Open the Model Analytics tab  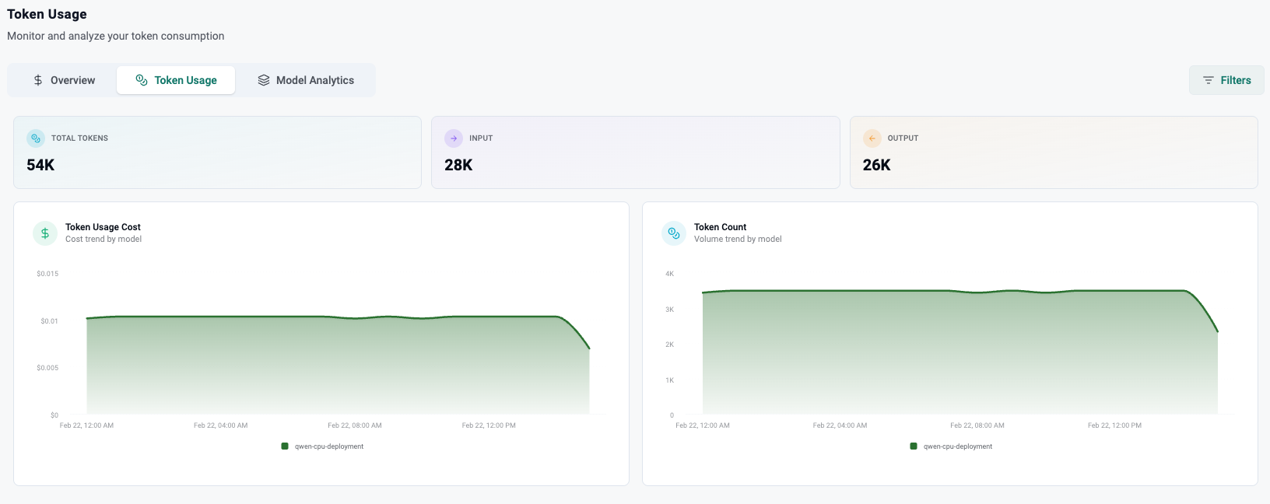click(x=307, y=80)
